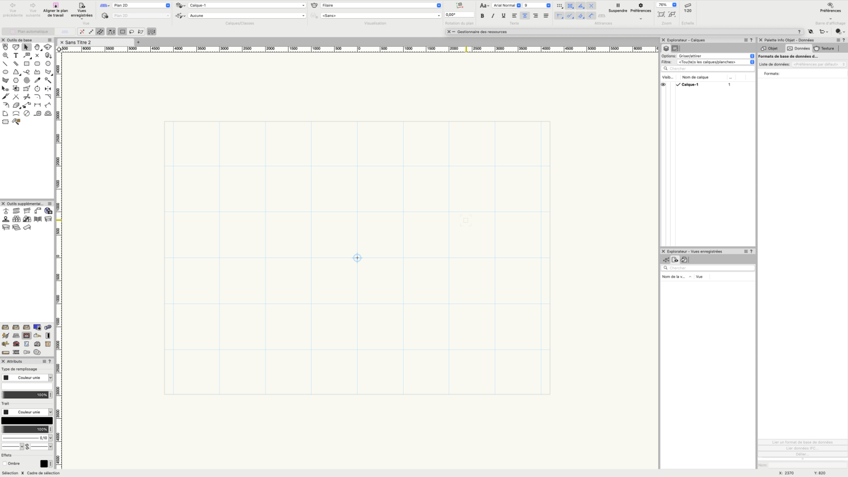
Task: Activate the Pan hand tool
Action: click(37, 47)
